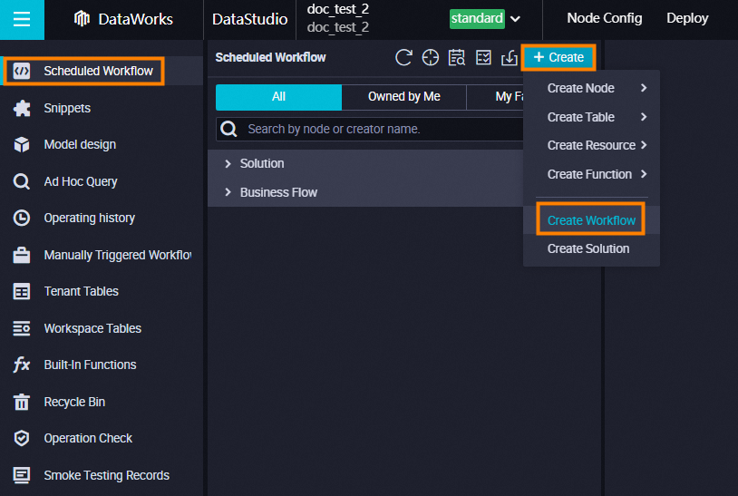Focus the node or creator search field
The height and width of the screenshot is (496, 738).
[370, 129]
